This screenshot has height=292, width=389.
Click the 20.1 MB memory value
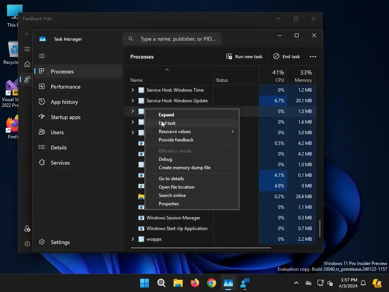pos(304,100)
